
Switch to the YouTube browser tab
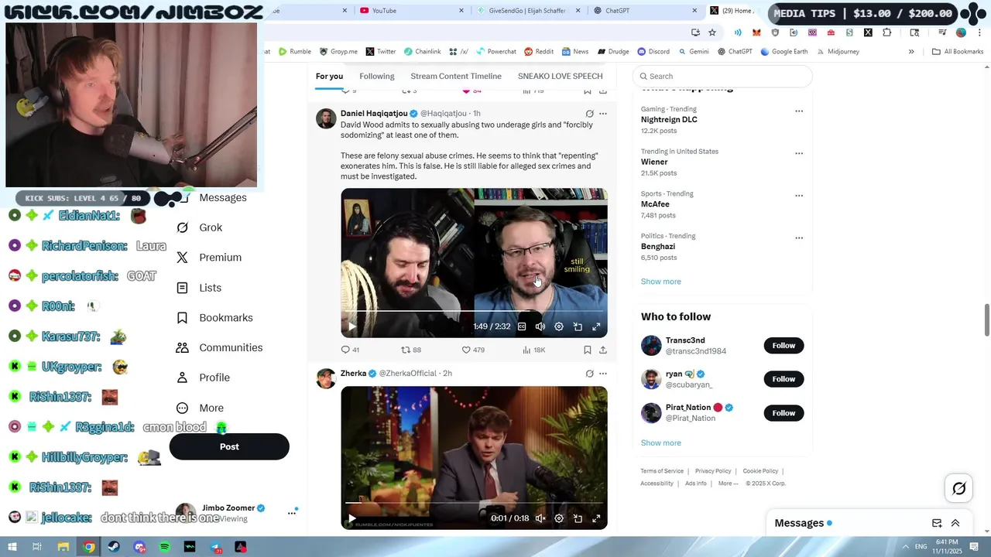(412, 11)
